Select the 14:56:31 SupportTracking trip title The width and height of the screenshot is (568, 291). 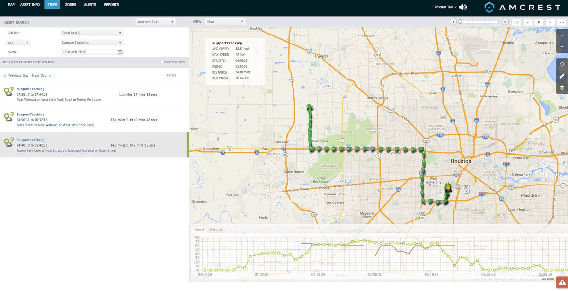click(30, 115)
